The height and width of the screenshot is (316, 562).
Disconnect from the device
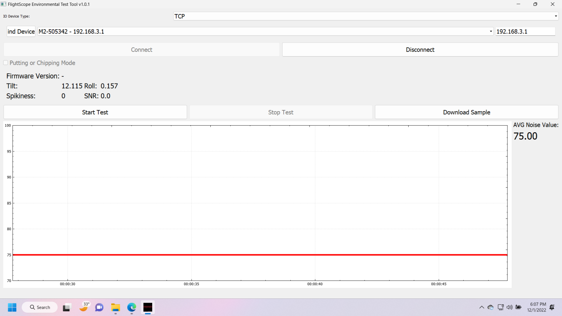[420, 50]
